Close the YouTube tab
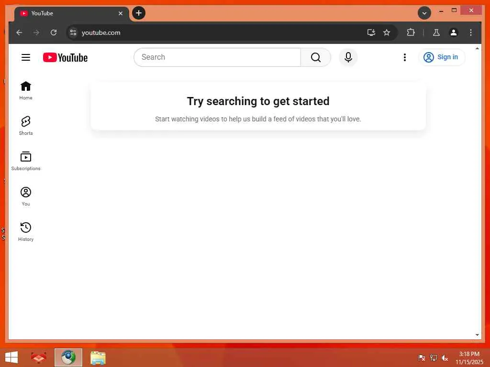The width and height of the screenshot is (490, 367). click(121, 13)
